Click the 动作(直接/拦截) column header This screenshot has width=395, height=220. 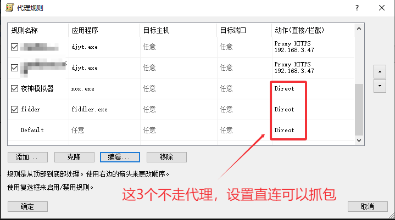point(313,30)
